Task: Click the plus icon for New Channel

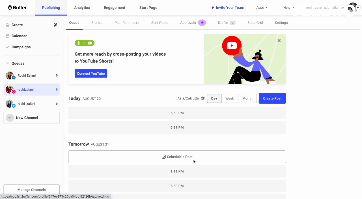Action: (10, 118)
